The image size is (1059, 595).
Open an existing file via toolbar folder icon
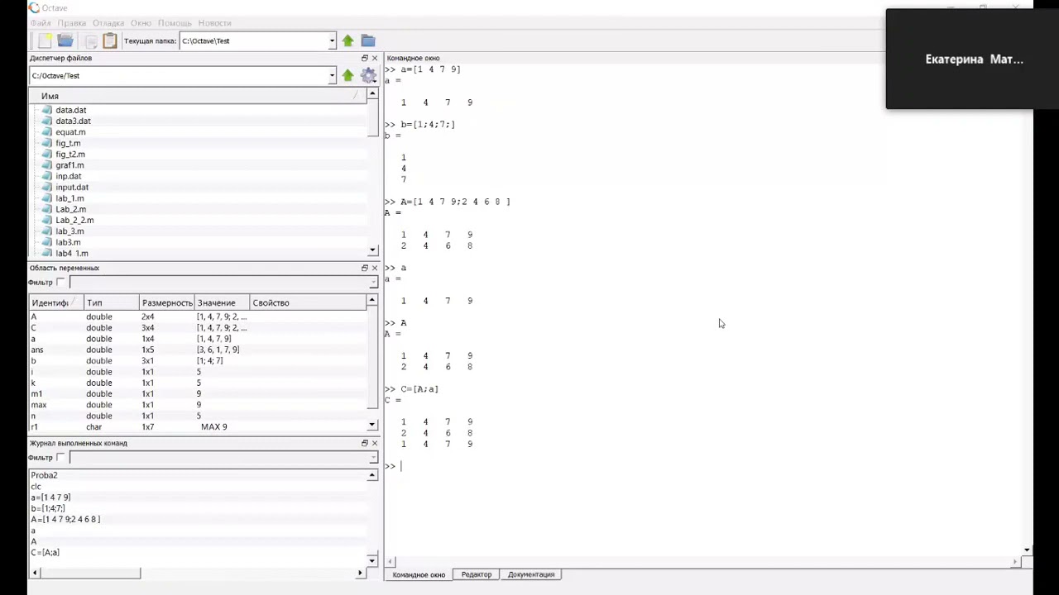click(65, 40)
